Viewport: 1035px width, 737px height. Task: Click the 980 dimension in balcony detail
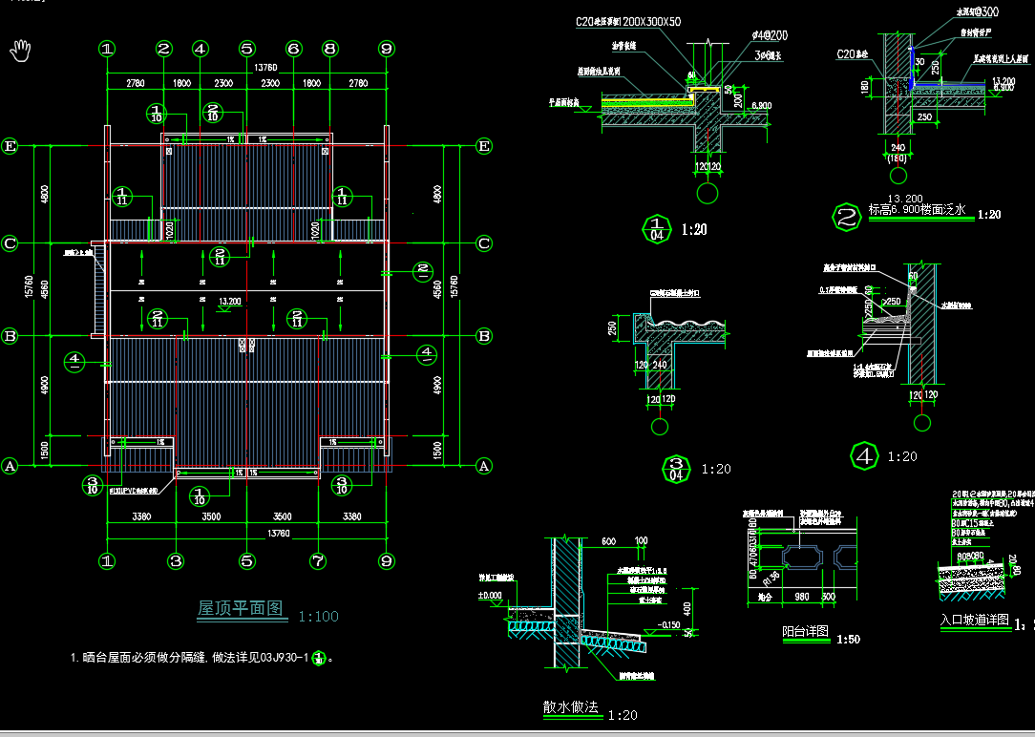point(802,597)
